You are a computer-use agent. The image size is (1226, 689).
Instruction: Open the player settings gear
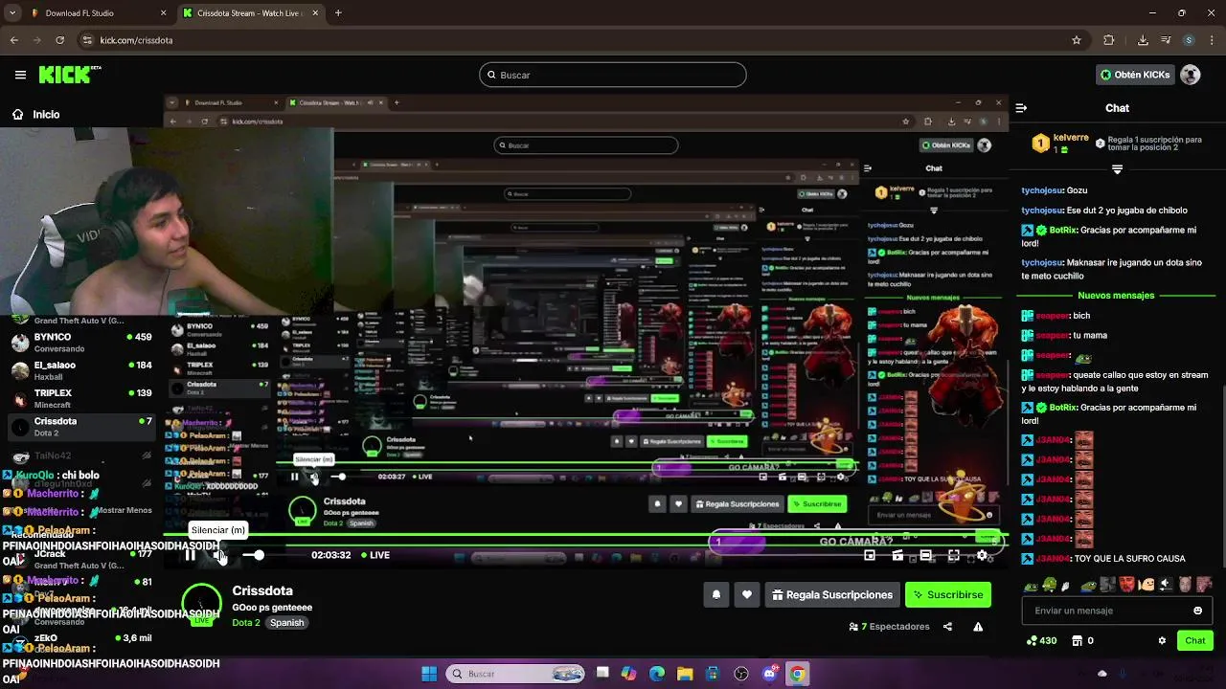tap(982, 555)
